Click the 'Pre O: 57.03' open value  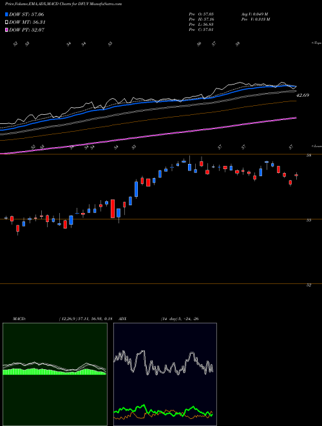point(201,14)
